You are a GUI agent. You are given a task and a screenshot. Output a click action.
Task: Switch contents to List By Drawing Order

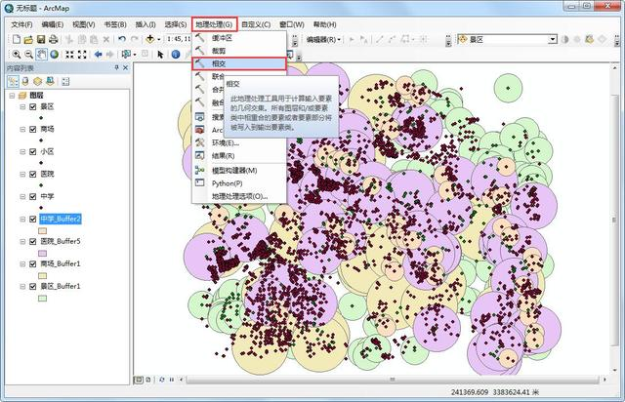click(x=13, y=82)
